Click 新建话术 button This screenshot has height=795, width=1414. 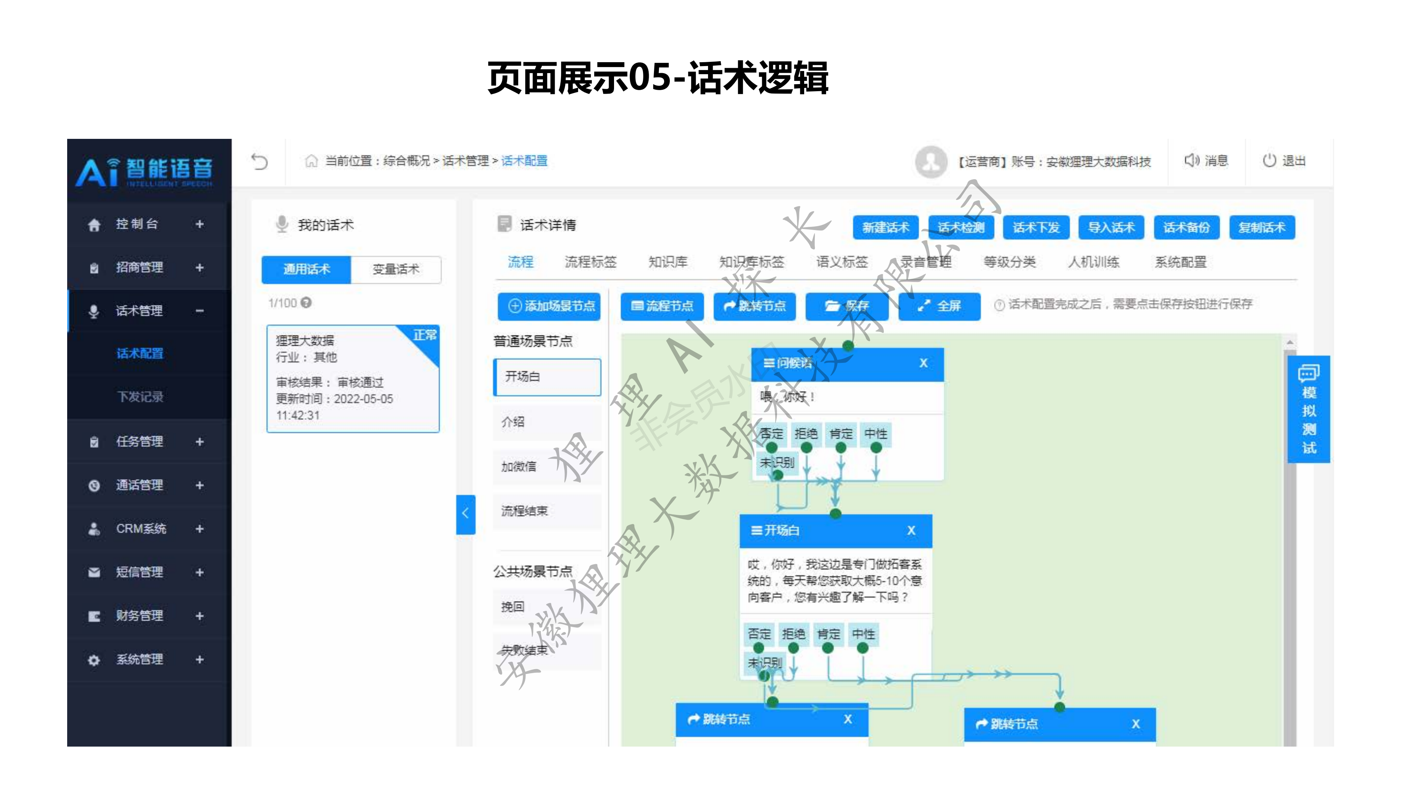click(x=886, y=227)
